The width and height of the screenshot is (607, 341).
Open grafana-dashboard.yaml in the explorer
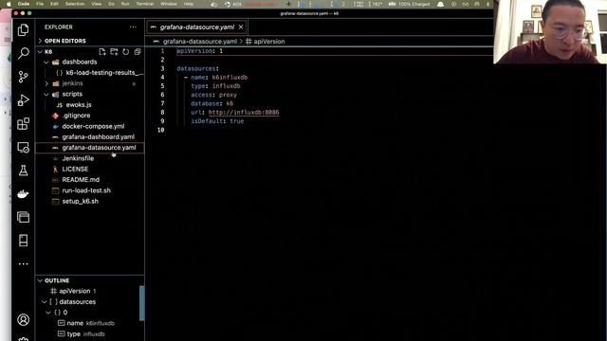point(99,136)
